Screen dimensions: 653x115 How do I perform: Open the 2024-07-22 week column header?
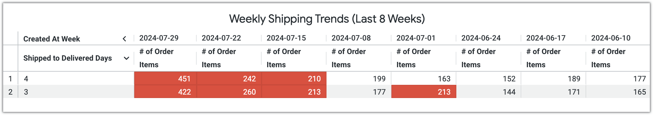(x=221, y=38)
